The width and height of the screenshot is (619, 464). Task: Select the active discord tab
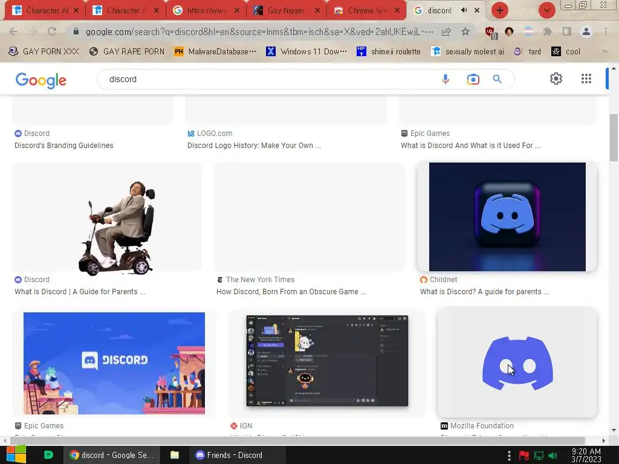pos(439,10)
